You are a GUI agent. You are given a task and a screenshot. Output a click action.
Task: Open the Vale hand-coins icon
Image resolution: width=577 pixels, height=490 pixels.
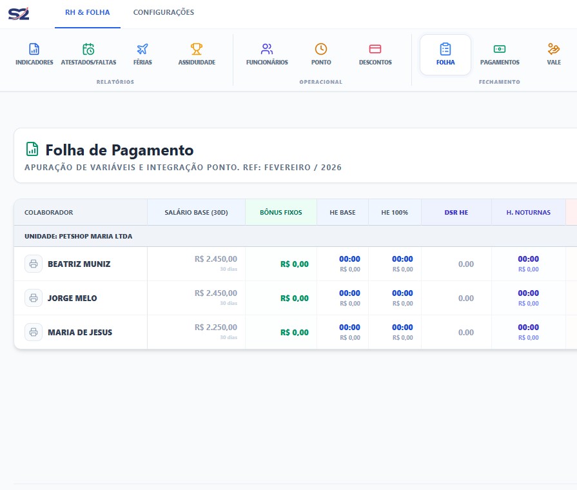tap(554, 50)
